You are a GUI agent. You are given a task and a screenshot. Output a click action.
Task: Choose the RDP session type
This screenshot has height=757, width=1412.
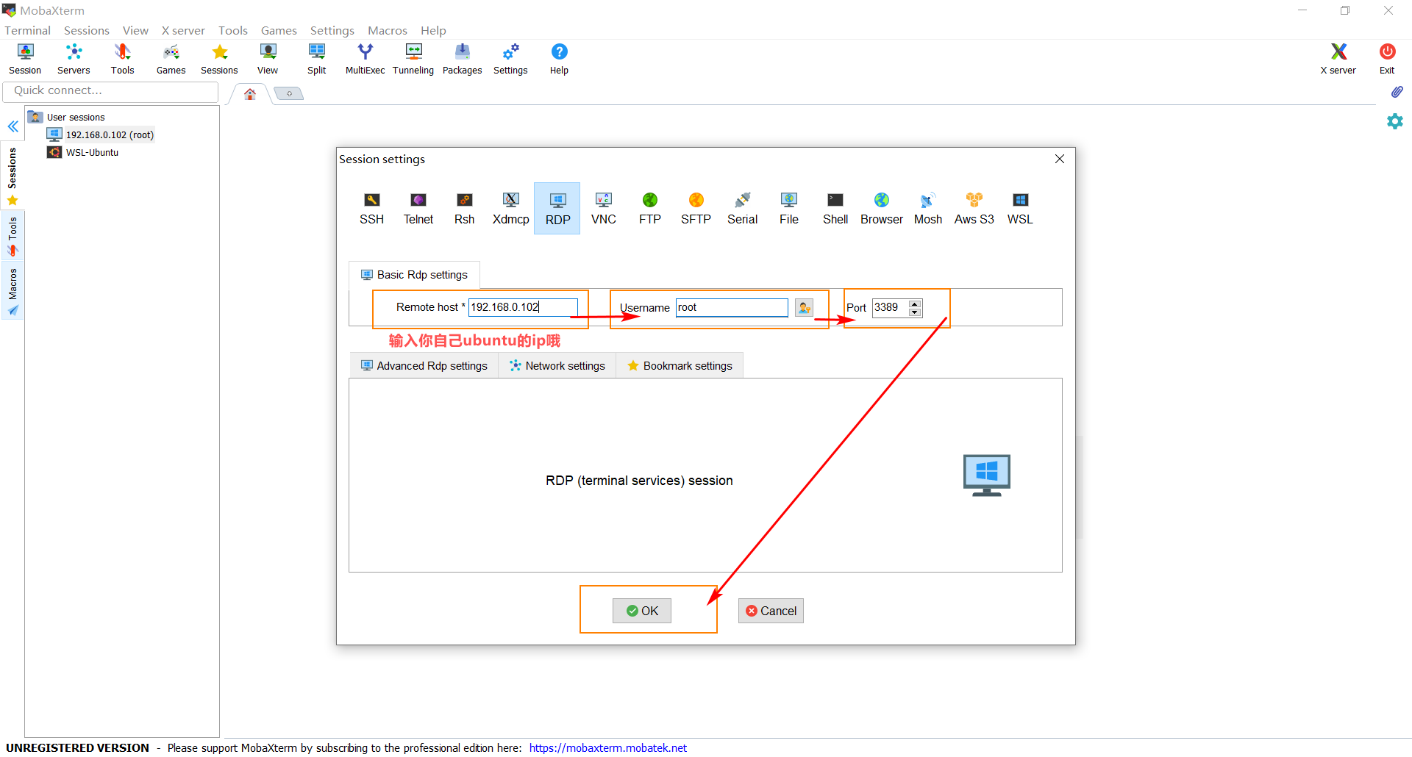[x=557, y=209]
